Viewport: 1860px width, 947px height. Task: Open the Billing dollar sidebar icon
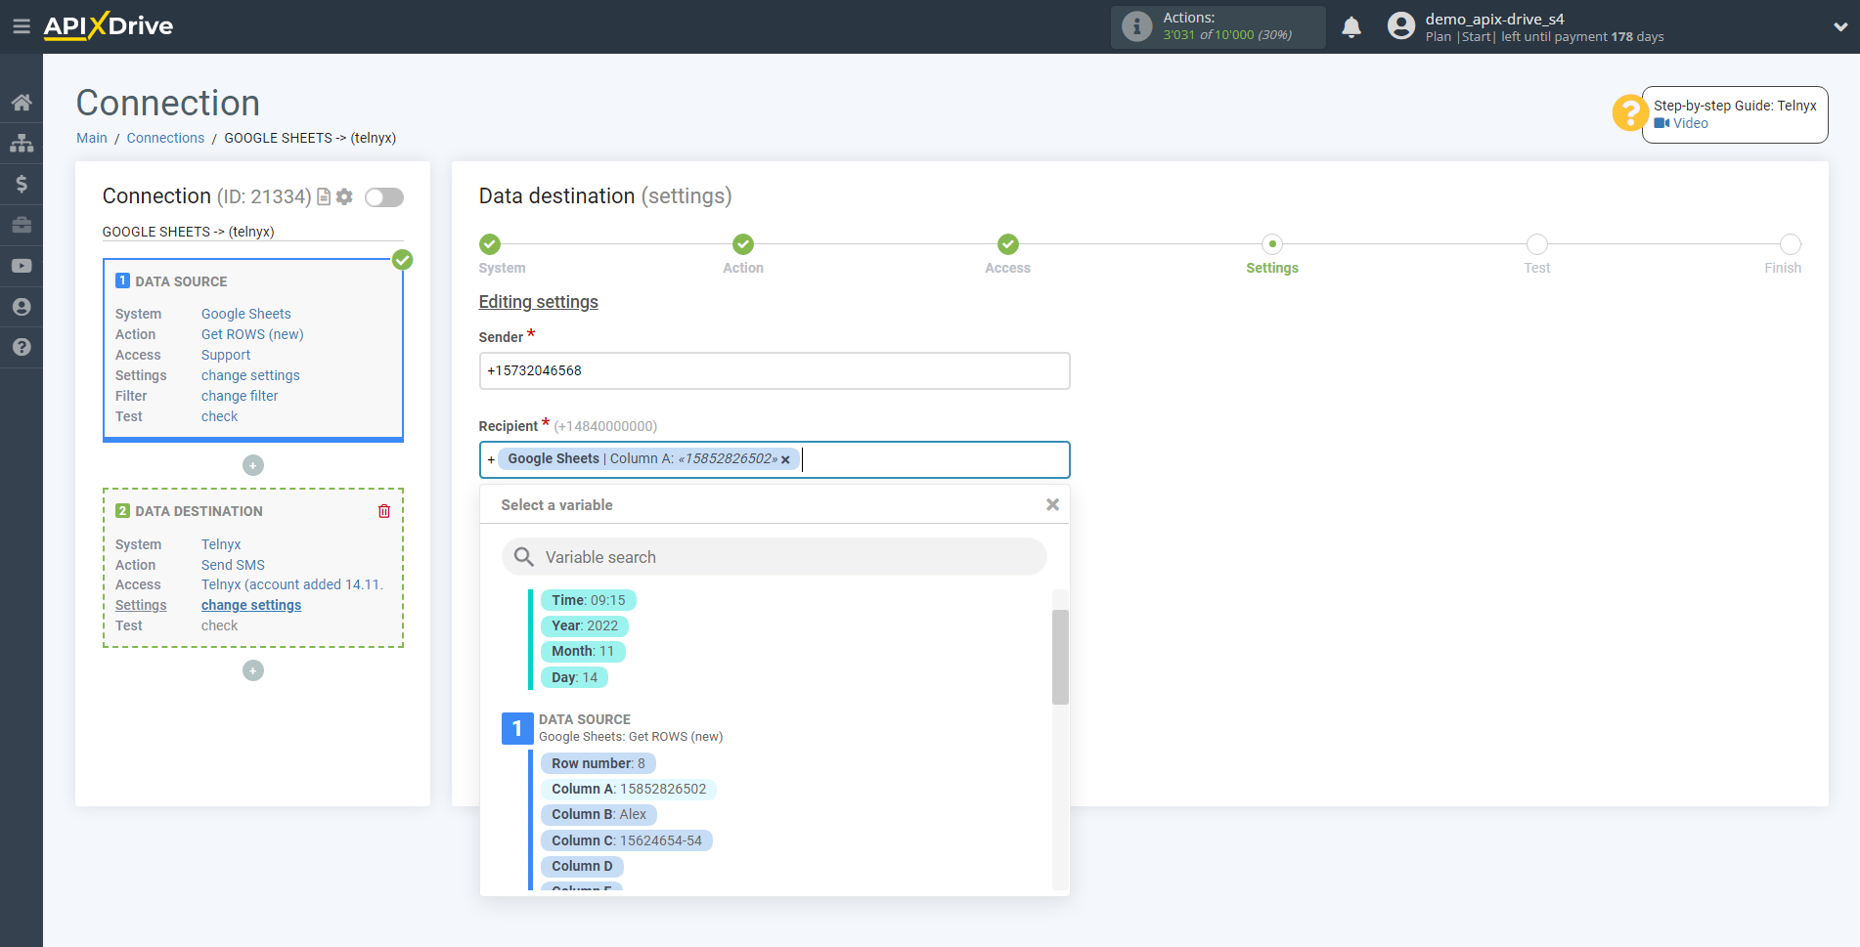click(x=22, y=184)
